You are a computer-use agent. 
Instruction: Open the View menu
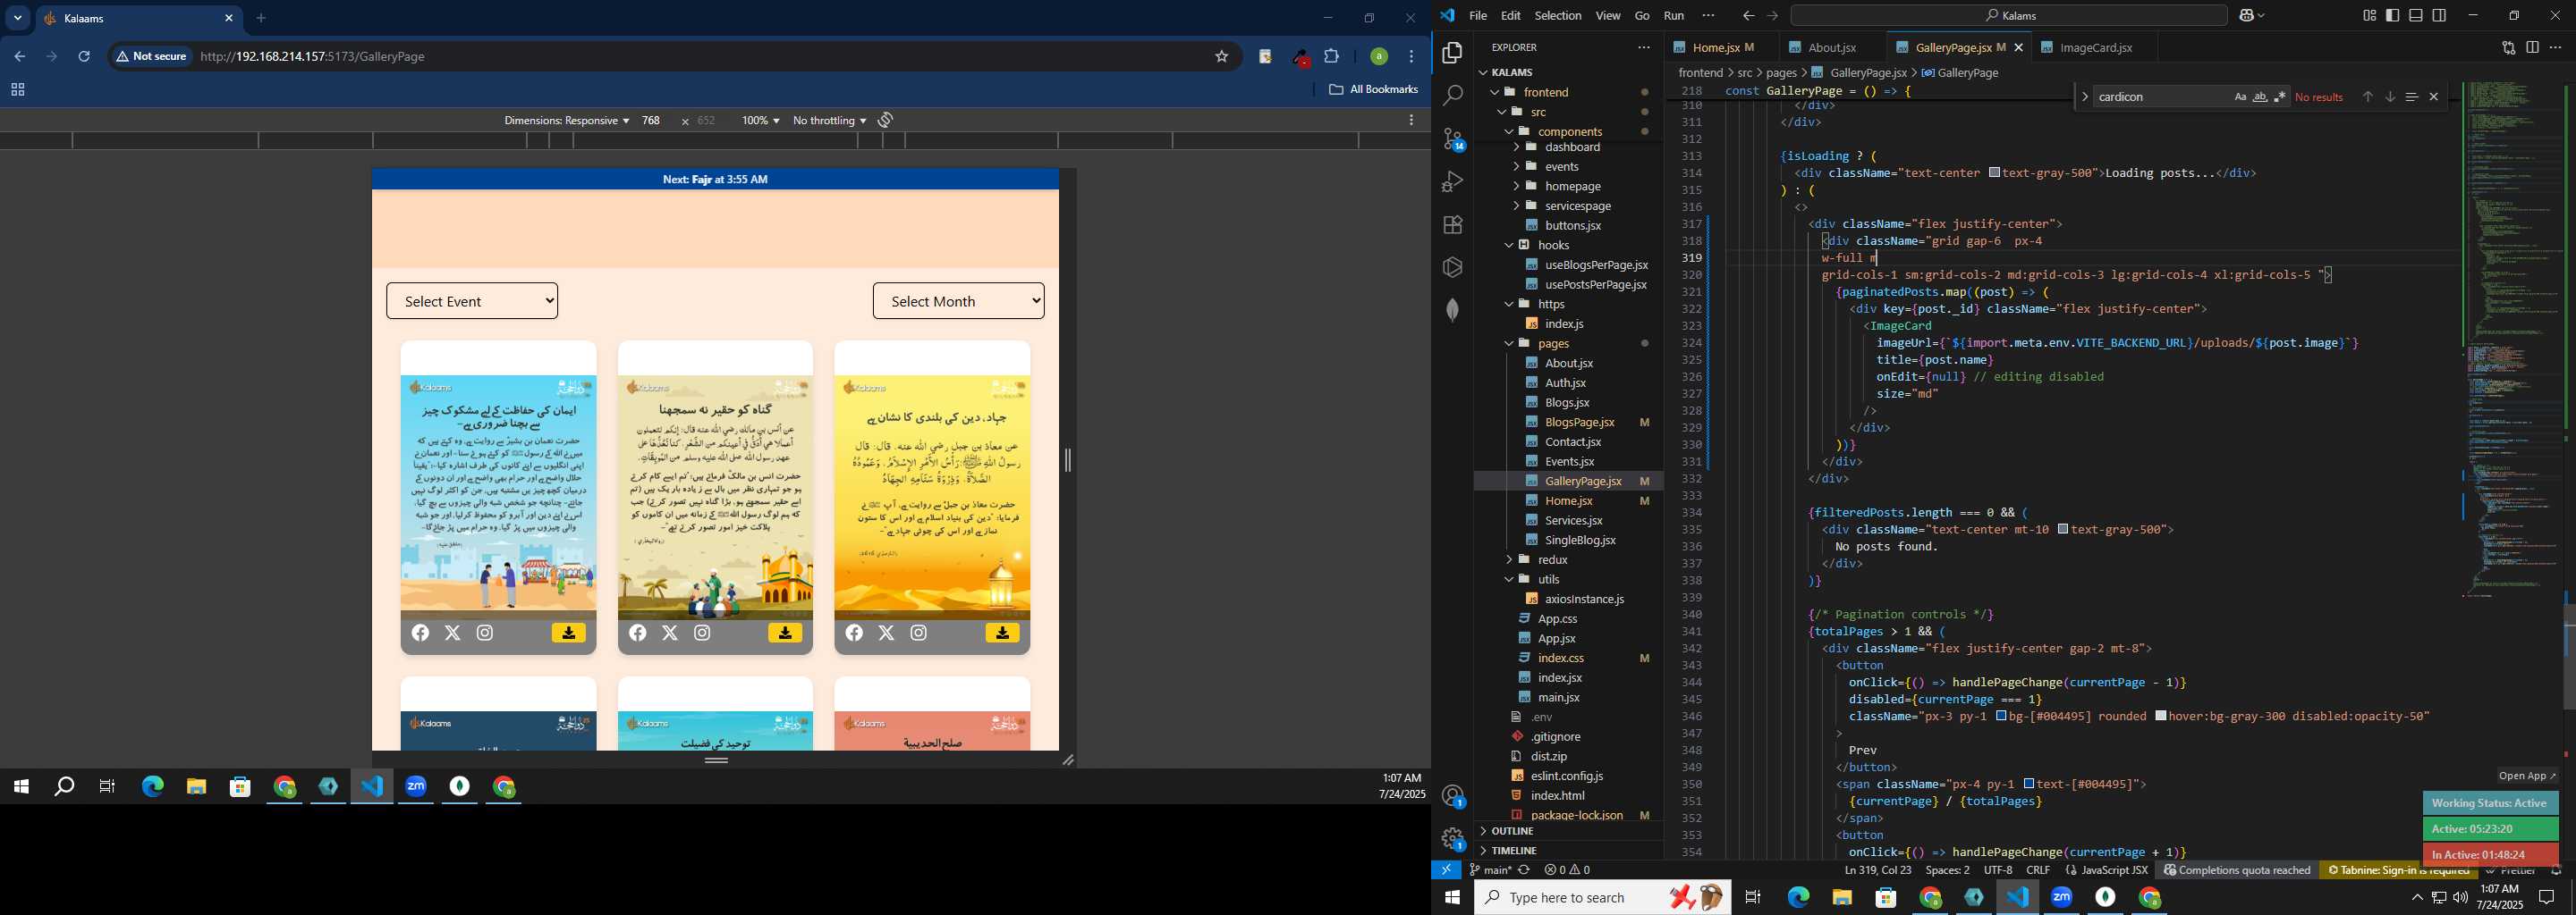coord(1608,16)
